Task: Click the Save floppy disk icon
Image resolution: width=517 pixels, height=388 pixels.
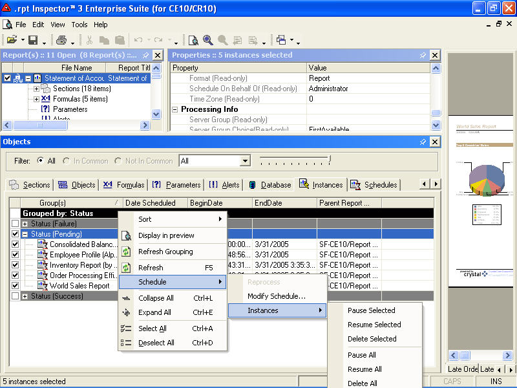Action: [33, 40]
